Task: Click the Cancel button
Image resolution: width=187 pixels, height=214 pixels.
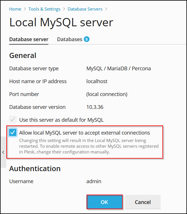Action: [x=143, y=202]
